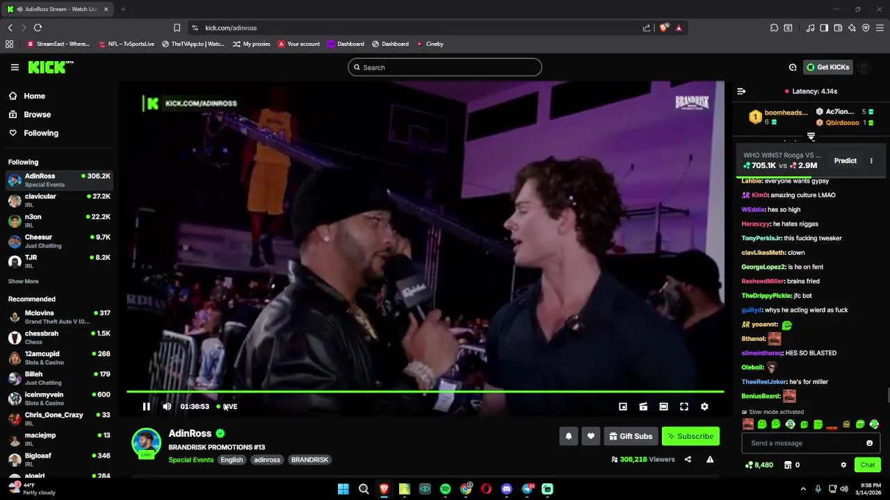The height and width of the screenshot is (500, 890).
Task: Toggle follow with the heart button
Action: (x=590, y=436)
